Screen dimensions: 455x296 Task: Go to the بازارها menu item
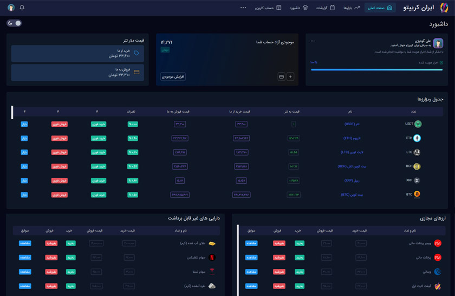tap(351, 8)
